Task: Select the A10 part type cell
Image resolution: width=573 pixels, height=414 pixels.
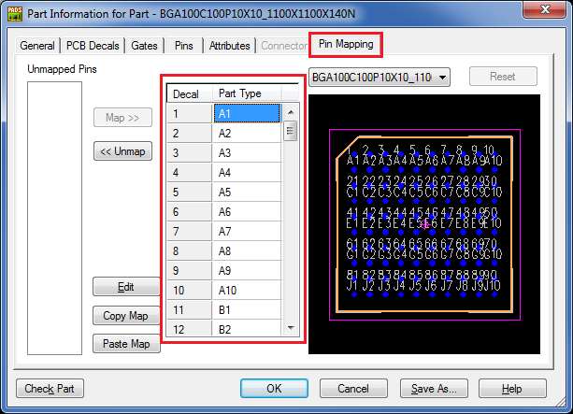Action: [x=247, y=291]
